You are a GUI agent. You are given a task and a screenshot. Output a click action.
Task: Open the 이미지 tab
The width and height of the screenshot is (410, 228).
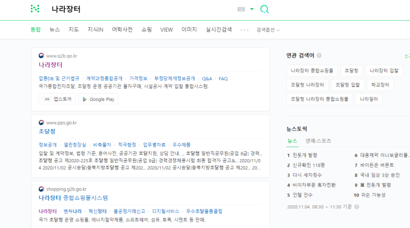pyautogui.click(x=189, y=30)
